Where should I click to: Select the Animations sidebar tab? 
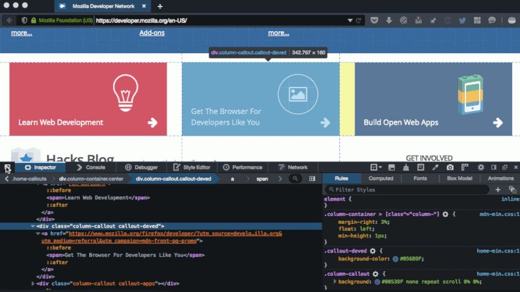[500, 178]
